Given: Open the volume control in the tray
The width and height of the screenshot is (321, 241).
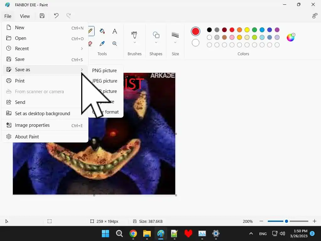Looking at the screenshot, I should [282, 233].
